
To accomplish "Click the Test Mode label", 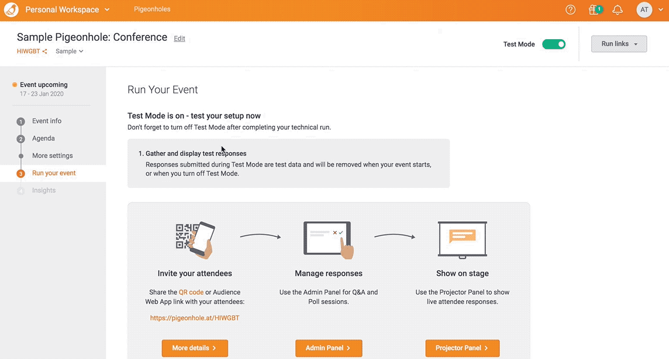I will click(x=519, y=44).
